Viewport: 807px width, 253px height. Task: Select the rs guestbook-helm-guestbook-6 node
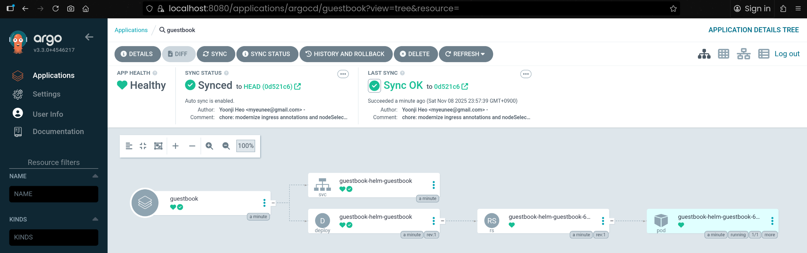pyautogui.click(x=543, y=221)
